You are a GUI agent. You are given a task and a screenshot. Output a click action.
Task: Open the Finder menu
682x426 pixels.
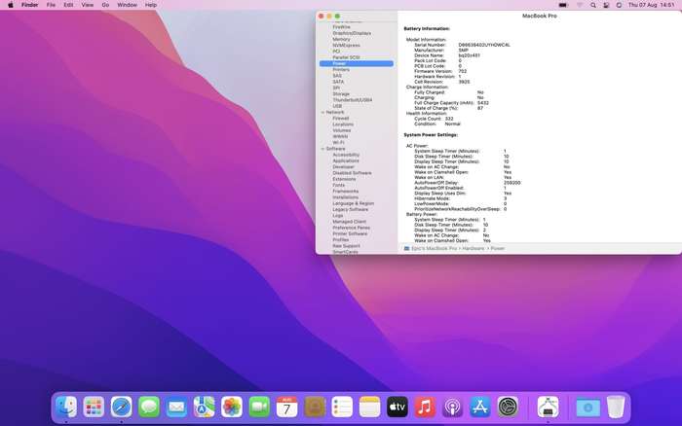pyautogui.click(x=29, y=5)
